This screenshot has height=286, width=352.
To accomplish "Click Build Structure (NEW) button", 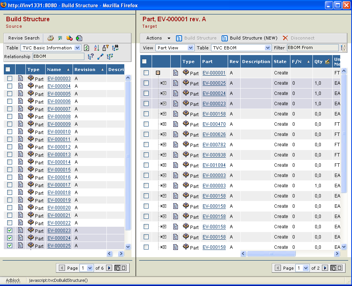I will point(250,38).
